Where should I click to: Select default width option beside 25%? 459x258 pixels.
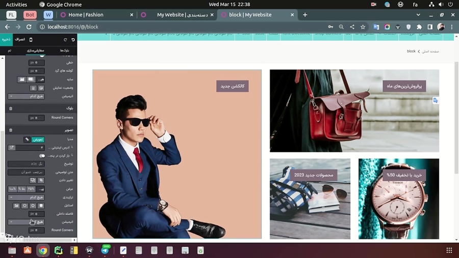[x=40, y=189]
